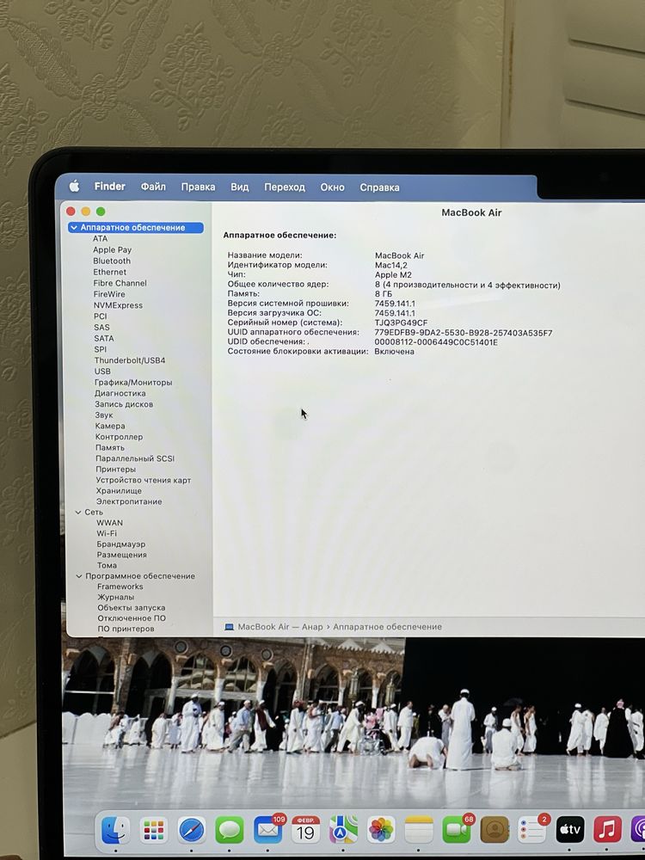Image resolution: width=645 pixels, height=860 pixels.
Task: Select Bluetooth hardware entry
Action: click(112, 261)
